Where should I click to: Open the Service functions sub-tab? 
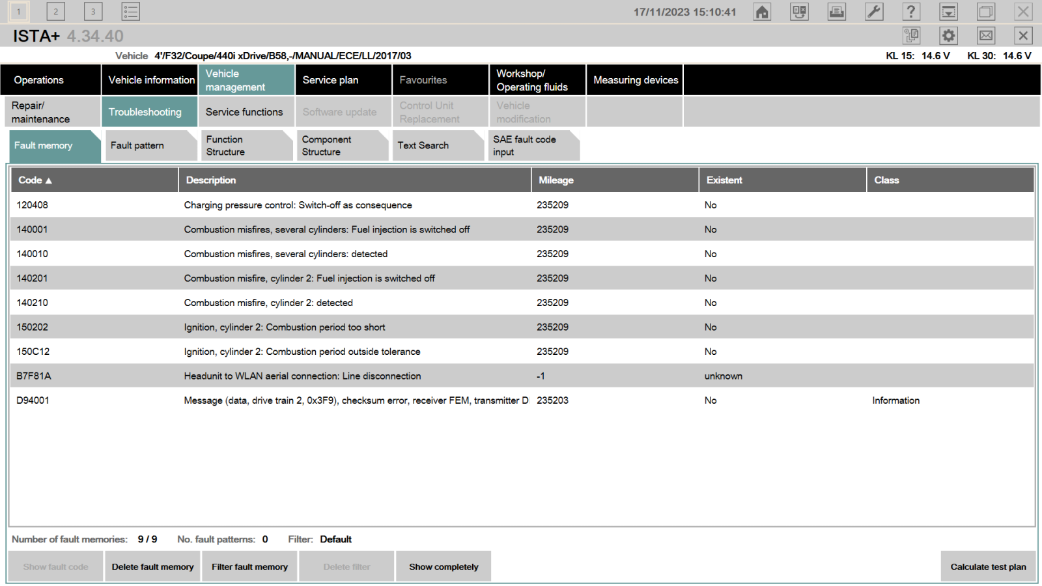click(246, 112)
